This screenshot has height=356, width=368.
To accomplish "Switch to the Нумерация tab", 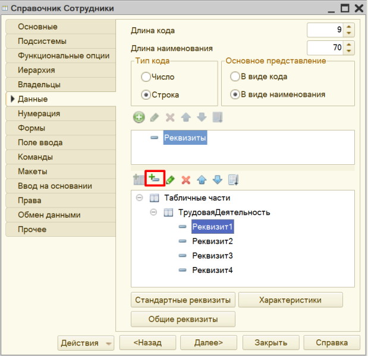I will 59,113.
